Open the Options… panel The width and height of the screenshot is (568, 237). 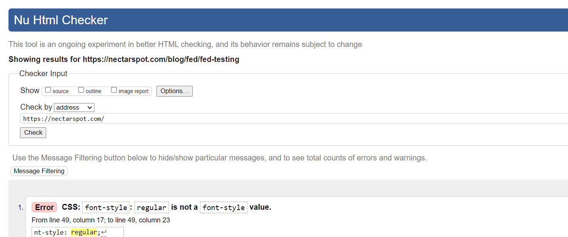(174, 91)
